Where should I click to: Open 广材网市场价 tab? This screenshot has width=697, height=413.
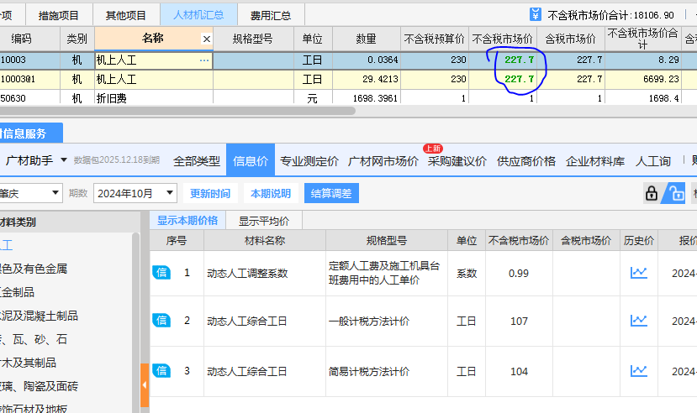[383, 161]
